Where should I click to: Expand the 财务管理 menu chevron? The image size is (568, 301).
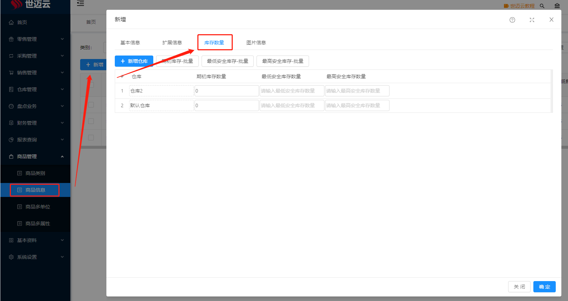click(62, 123)
